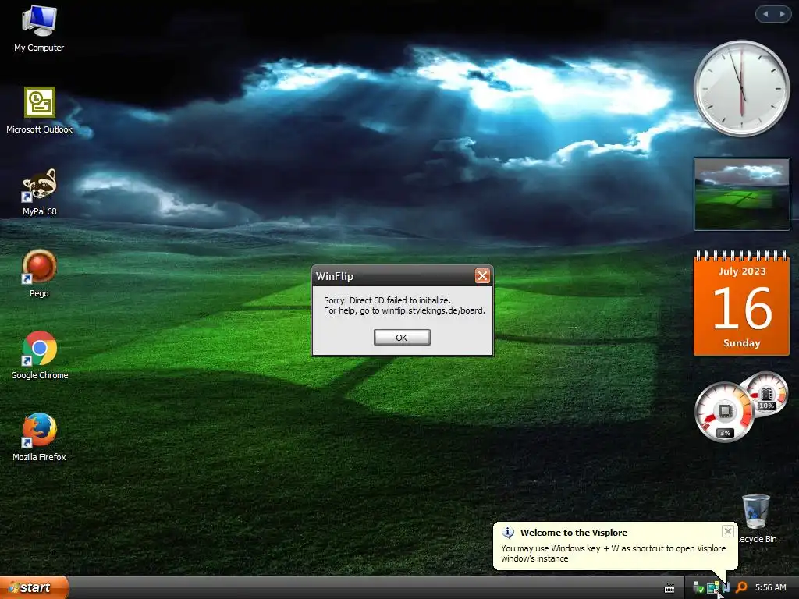The image size is (799, 599).
Task: Click the slideshow picture gadget thumbnail
Action: pyautogui.click(x=741, y=194)
